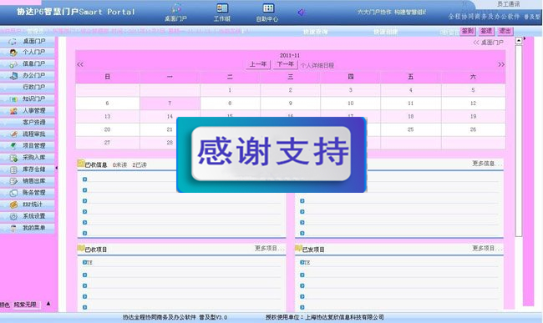Image resolution: width=543 pixels, height=323 pixels.
Task: Open 个人门户 in the sidebar
Action: point(28,53)
